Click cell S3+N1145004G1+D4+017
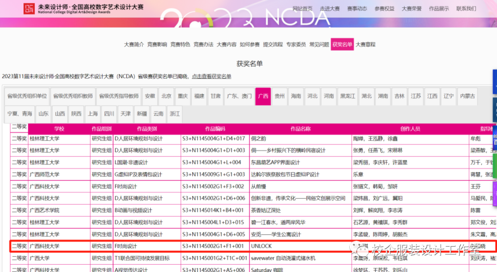The width and height of the screenshot is (497, 272). [x=215, y=139]
